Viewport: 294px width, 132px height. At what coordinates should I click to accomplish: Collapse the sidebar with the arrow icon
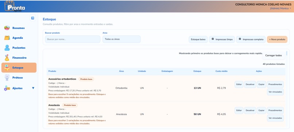(x=32, y=18)
